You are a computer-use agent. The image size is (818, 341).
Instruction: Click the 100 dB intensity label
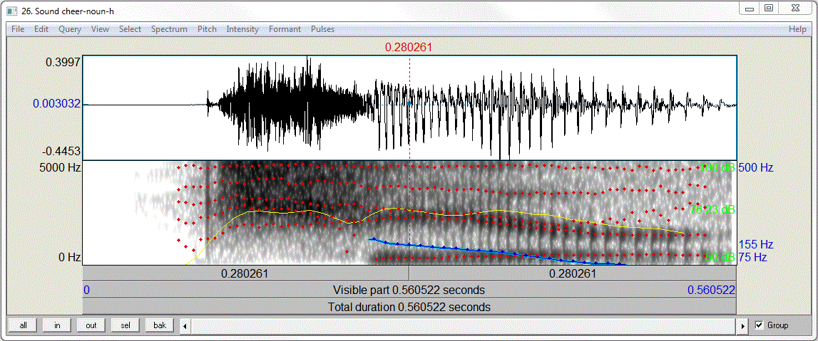(718, 167)
